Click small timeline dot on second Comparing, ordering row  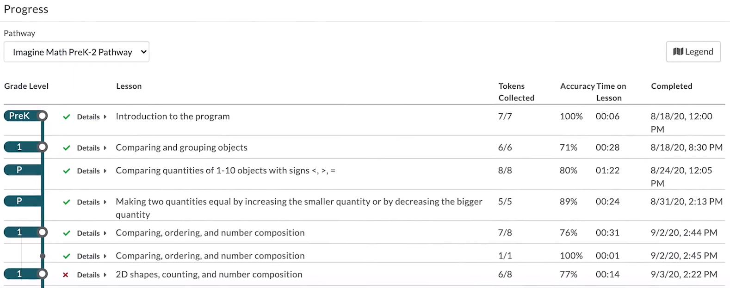coord(43,256)
